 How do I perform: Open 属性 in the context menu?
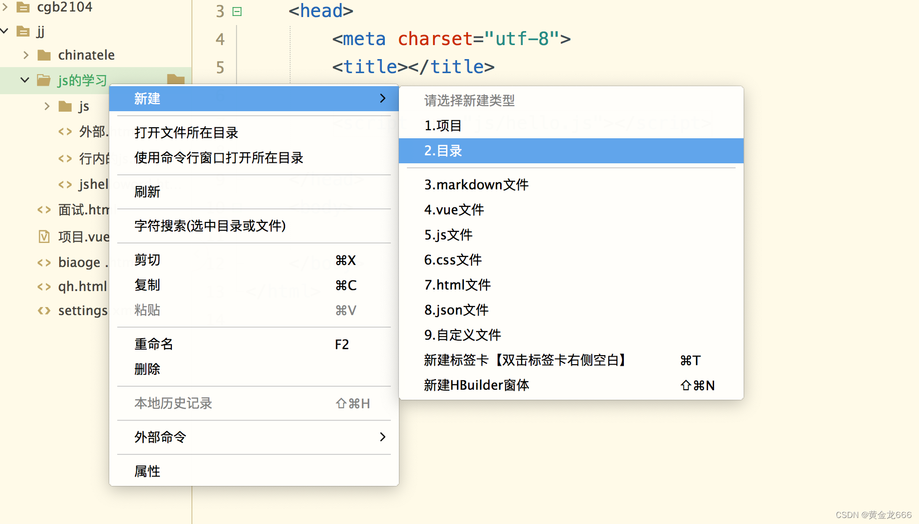tap(254, 471)
